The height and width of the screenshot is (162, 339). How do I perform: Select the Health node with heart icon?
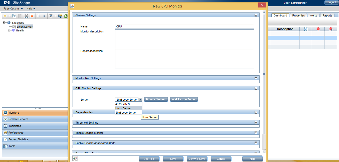20,30
